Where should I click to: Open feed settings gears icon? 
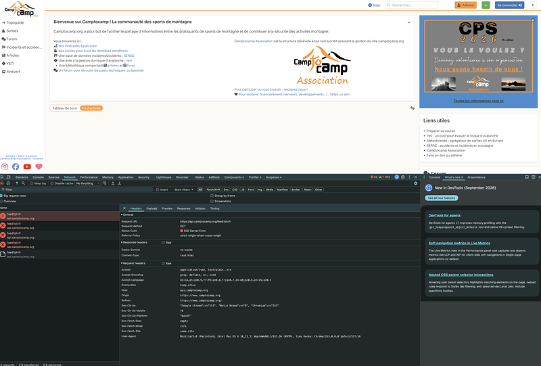(413, 108)
